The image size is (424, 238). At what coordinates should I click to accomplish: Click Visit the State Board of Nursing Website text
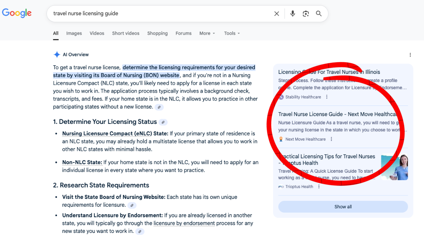114,197
